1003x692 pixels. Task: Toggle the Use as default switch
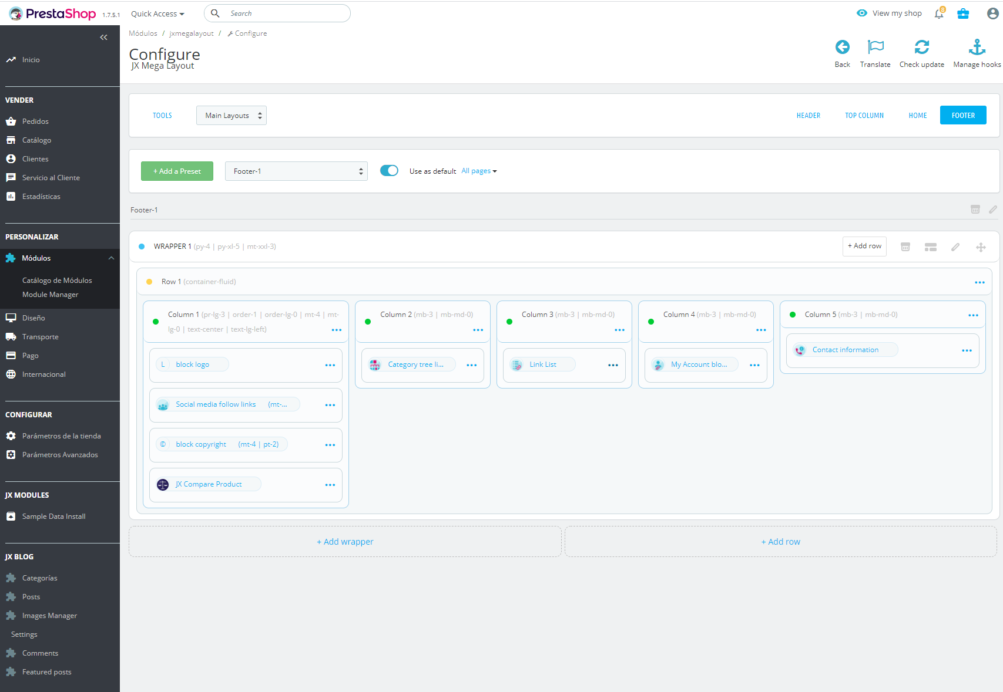click(x=389, y=171)
